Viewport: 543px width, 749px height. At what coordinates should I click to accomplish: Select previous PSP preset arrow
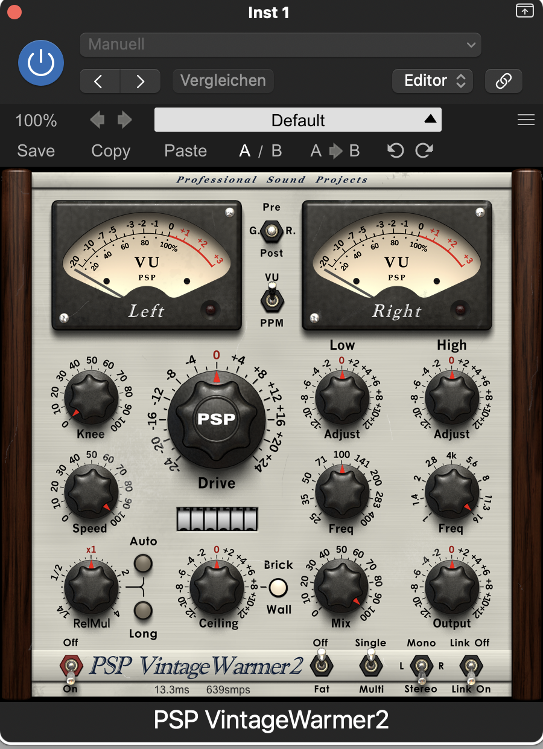click(x=97, y=120)
